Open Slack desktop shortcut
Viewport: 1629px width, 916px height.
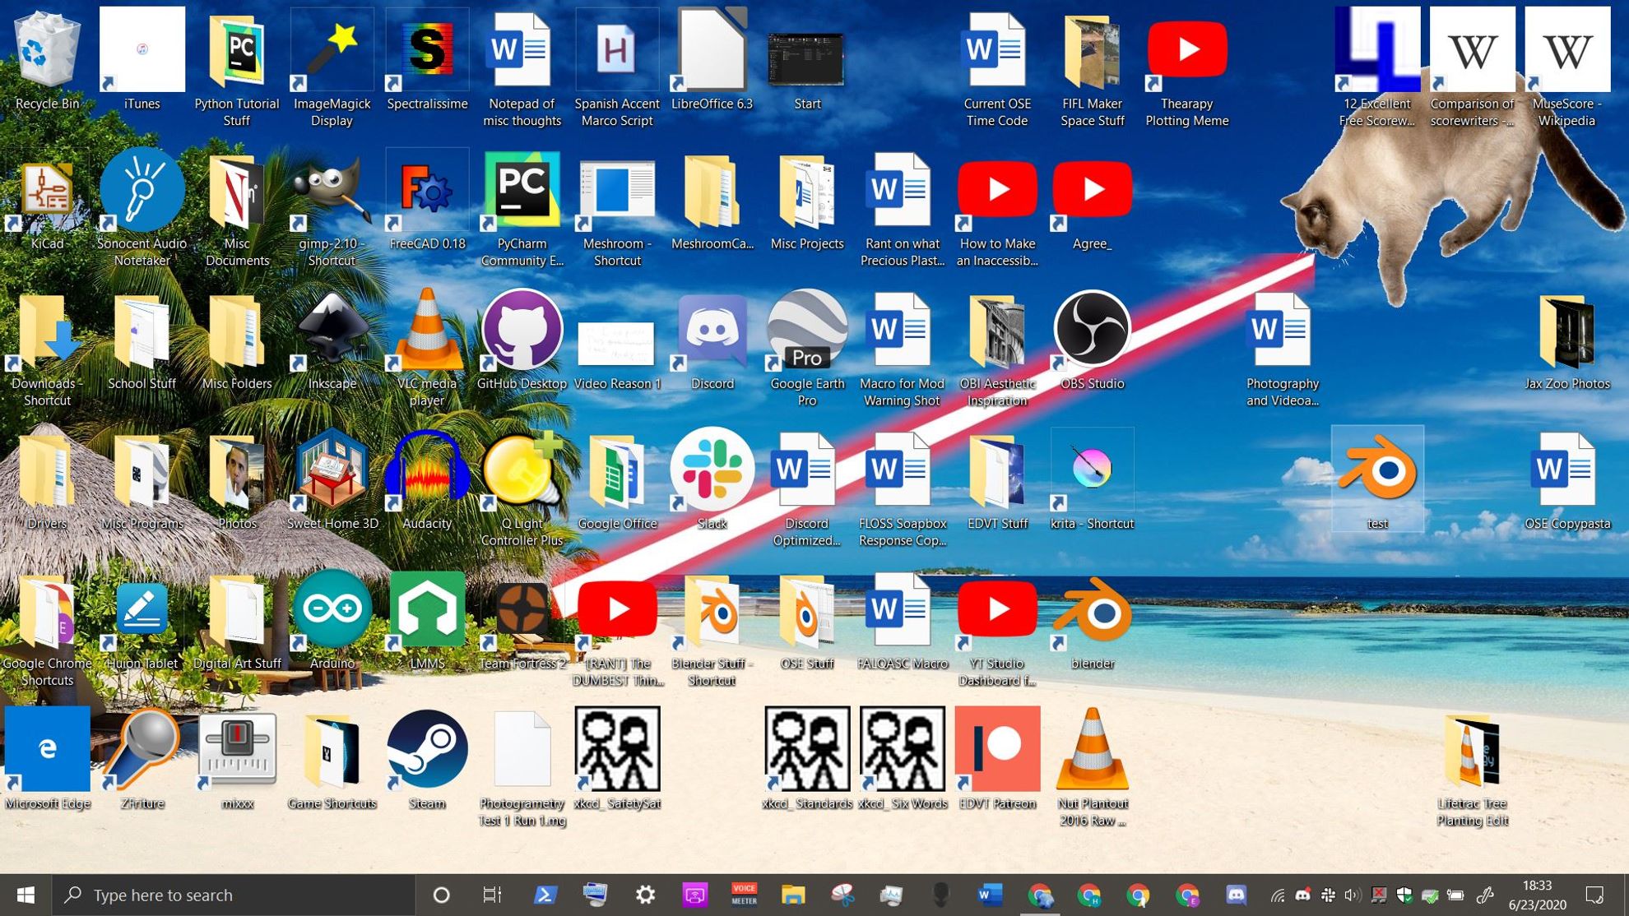[x=712, y=470]
